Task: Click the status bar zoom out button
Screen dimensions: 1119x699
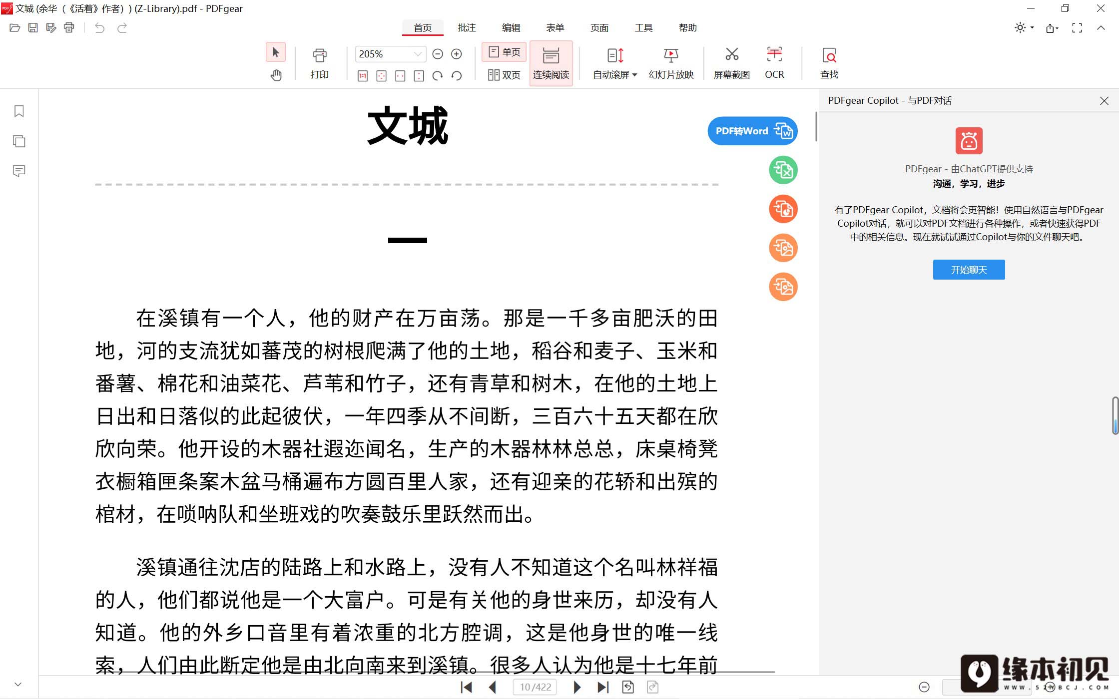Action: tap(924, 688)
